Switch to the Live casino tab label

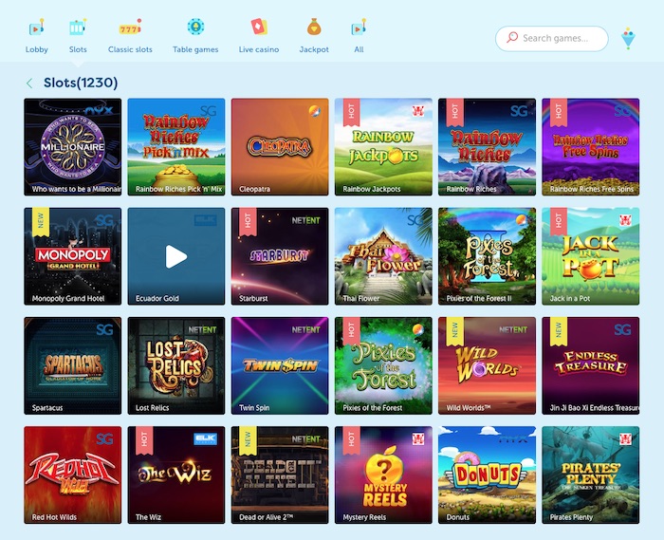tap(259, 49)
